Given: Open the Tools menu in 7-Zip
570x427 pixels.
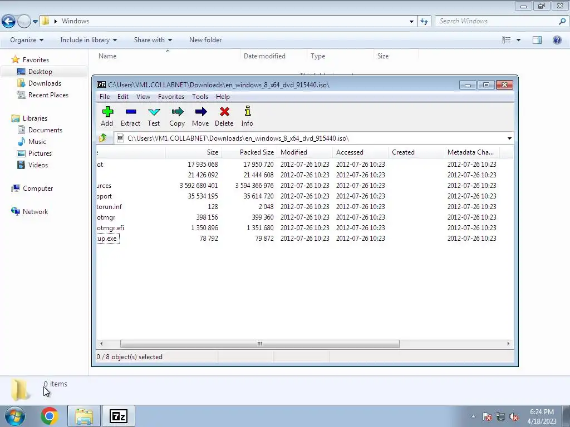Looking at the screenshot, I should click(200, 97).
